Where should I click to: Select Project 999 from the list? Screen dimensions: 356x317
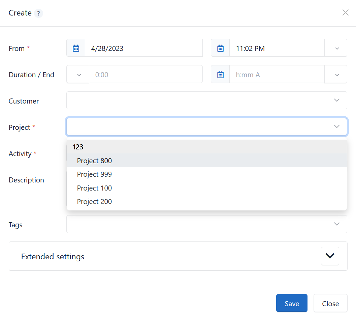tap(94, 174)
